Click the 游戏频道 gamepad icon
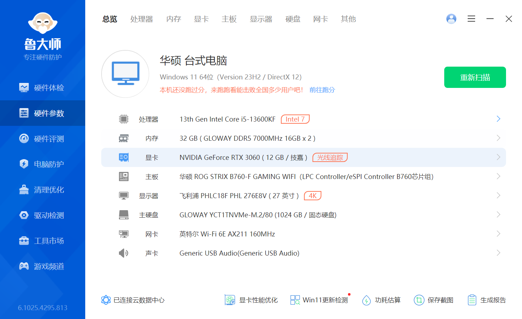 24,266
